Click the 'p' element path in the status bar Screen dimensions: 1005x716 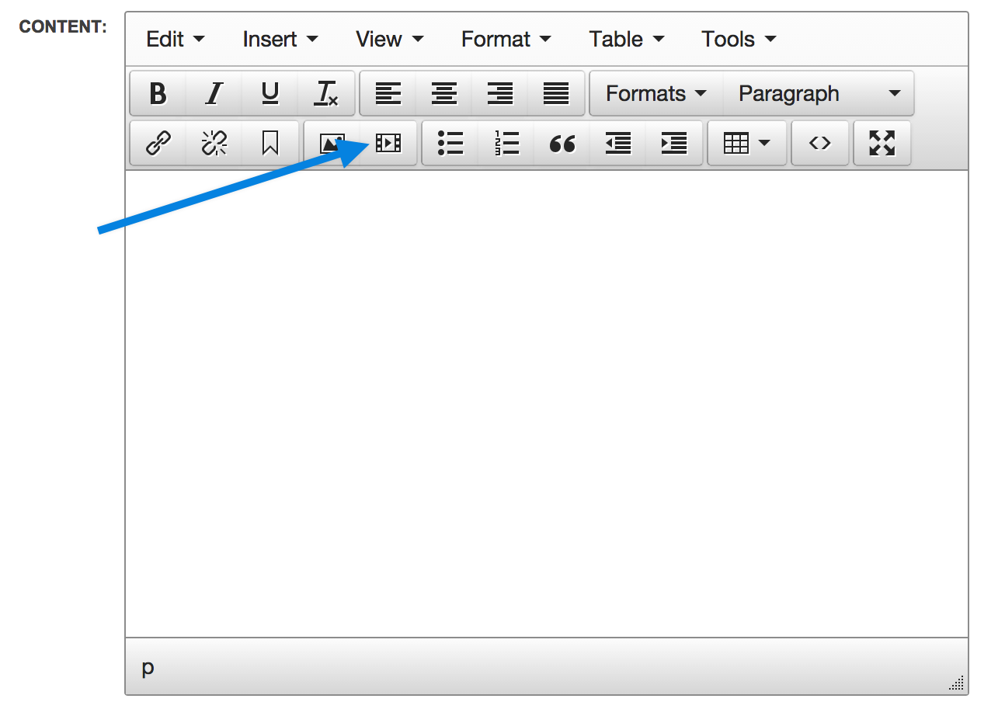click(148, 667)
